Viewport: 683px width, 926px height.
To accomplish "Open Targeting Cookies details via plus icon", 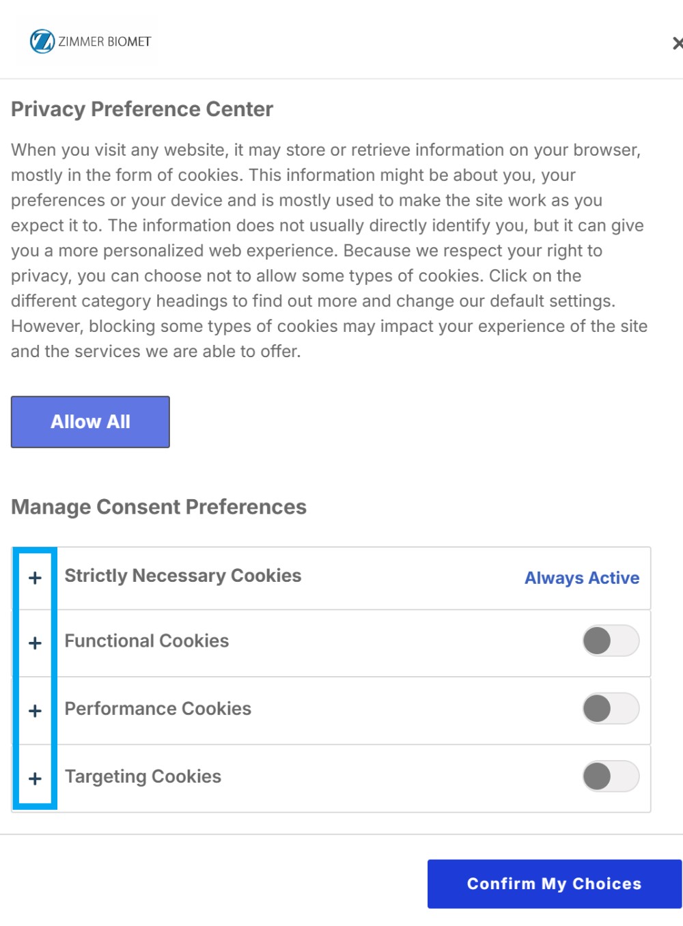I will 35,778.
